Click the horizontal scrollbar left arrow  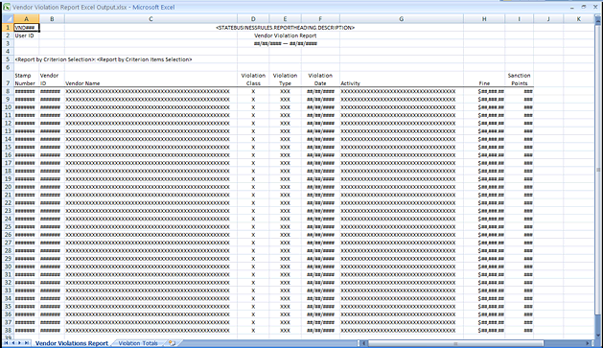click(363, 343)
